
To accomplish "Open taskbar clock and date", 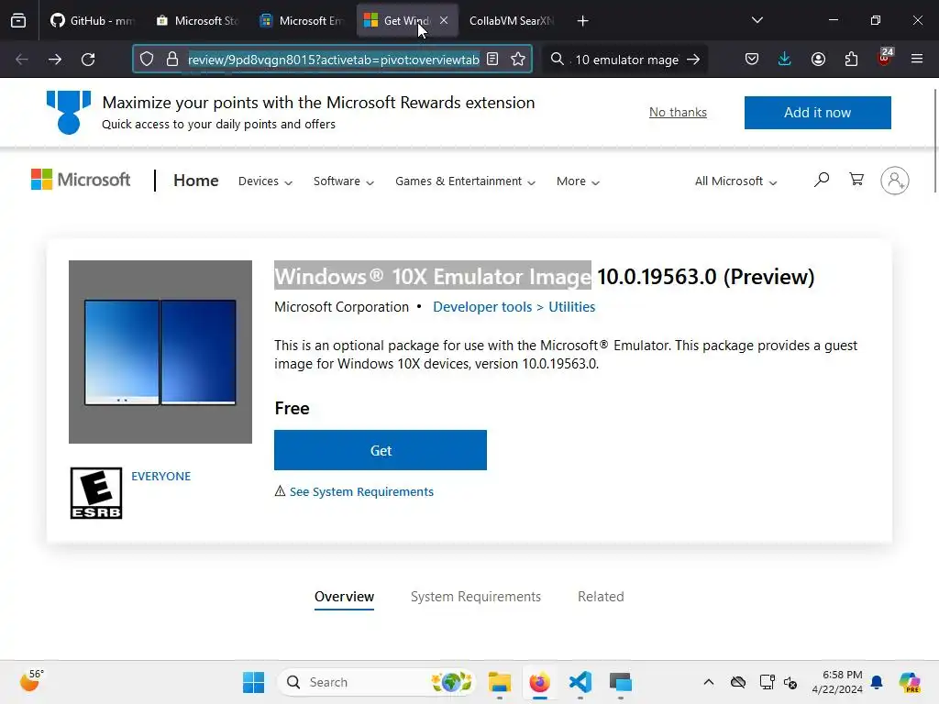I will coord(837,682).
